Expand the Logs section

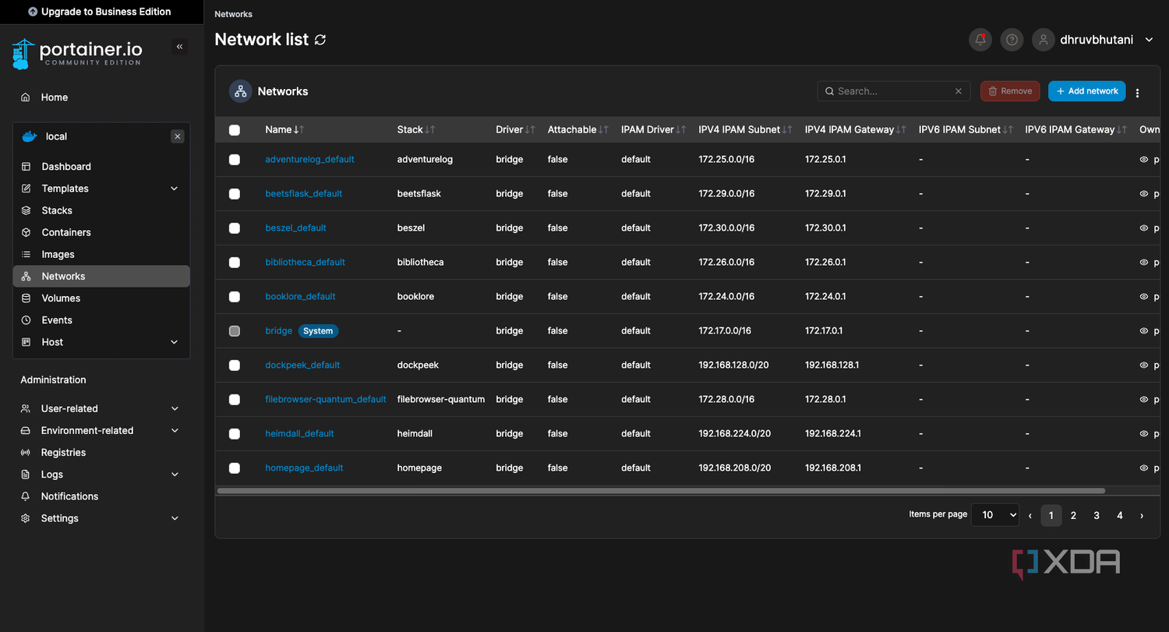(101, 475)
